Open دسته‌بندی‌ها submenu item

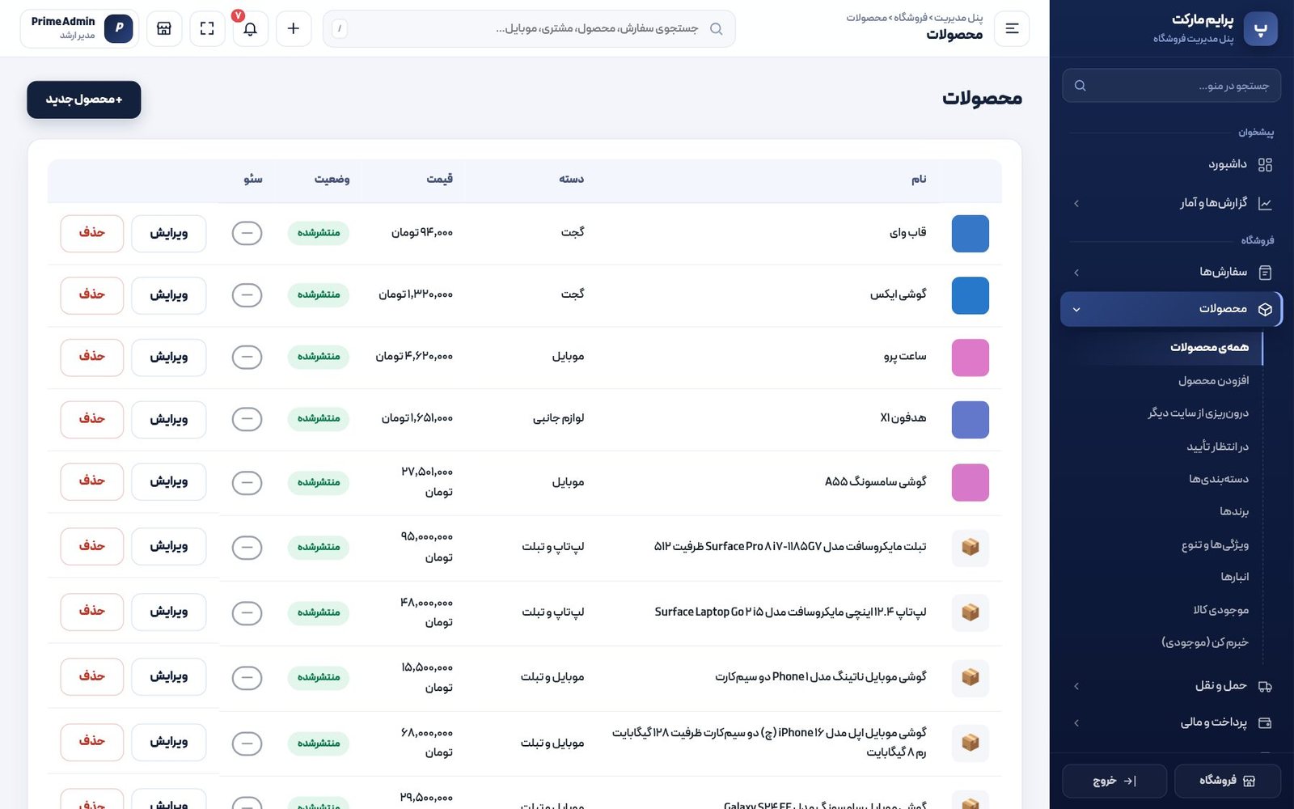tap(1219, 479)
